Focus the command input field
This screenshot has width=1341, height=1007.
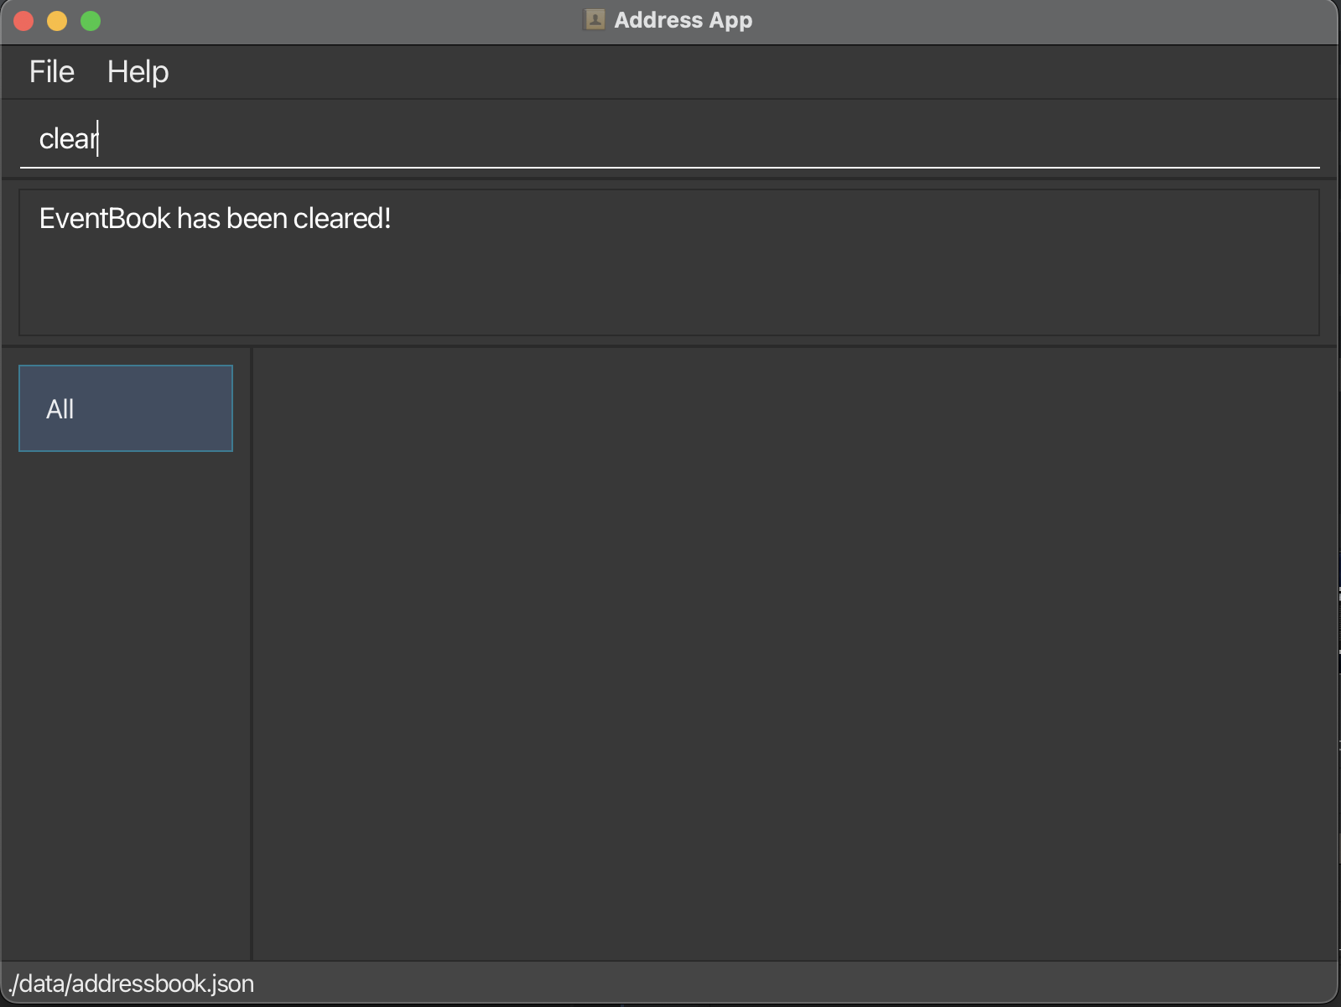(671, 138)
